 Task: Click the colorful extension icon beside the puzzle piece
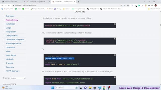point(145,5)
